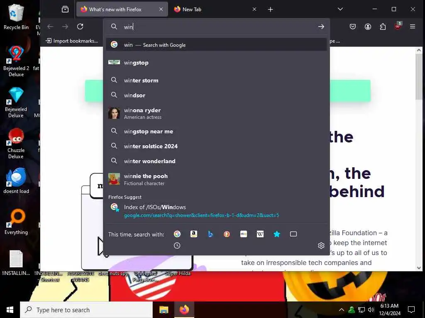Search bookmarks with the star icon

click(x=277, y=234)
